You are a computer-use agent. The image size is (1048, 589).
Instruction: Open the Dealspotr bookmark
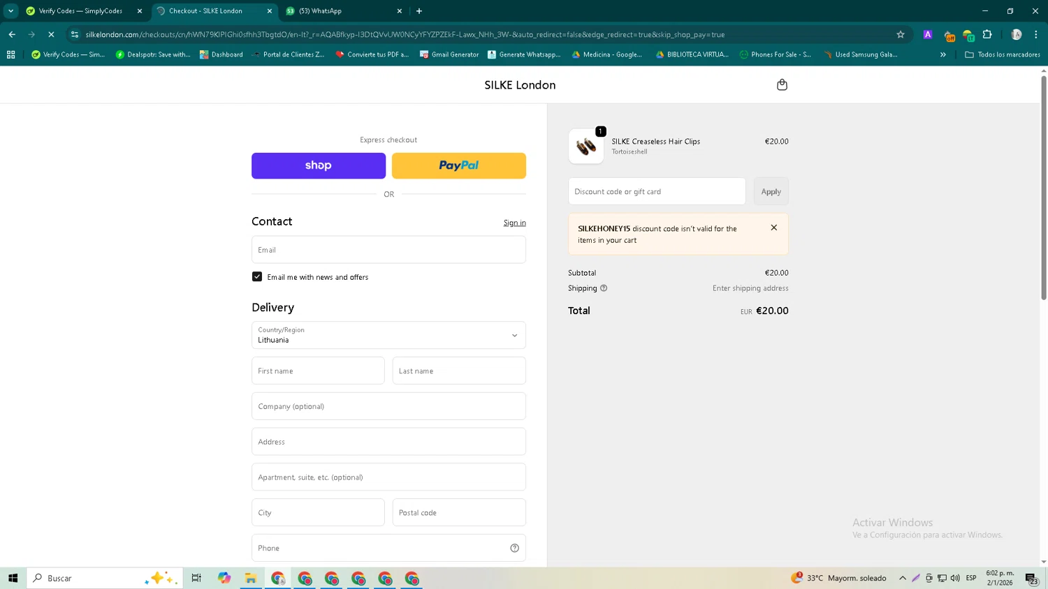153,54
